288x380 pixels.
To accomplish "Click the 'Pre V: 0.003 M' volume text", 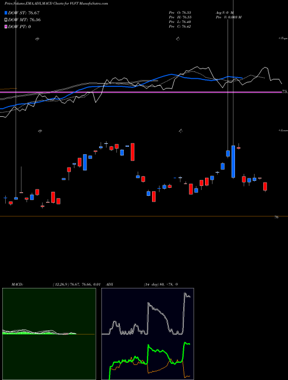I will [228, 17].
